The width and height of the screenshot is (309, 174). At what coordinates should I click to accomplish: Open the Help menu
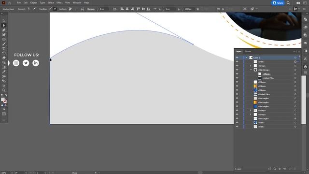[86, 3]
